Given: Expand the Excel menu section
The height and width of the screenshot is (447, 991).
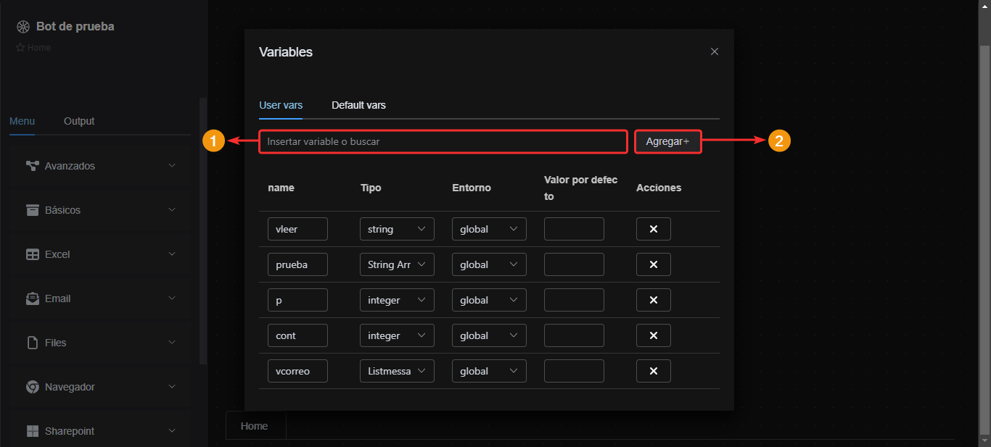Looking at the screenshot, I should [101, 254].
